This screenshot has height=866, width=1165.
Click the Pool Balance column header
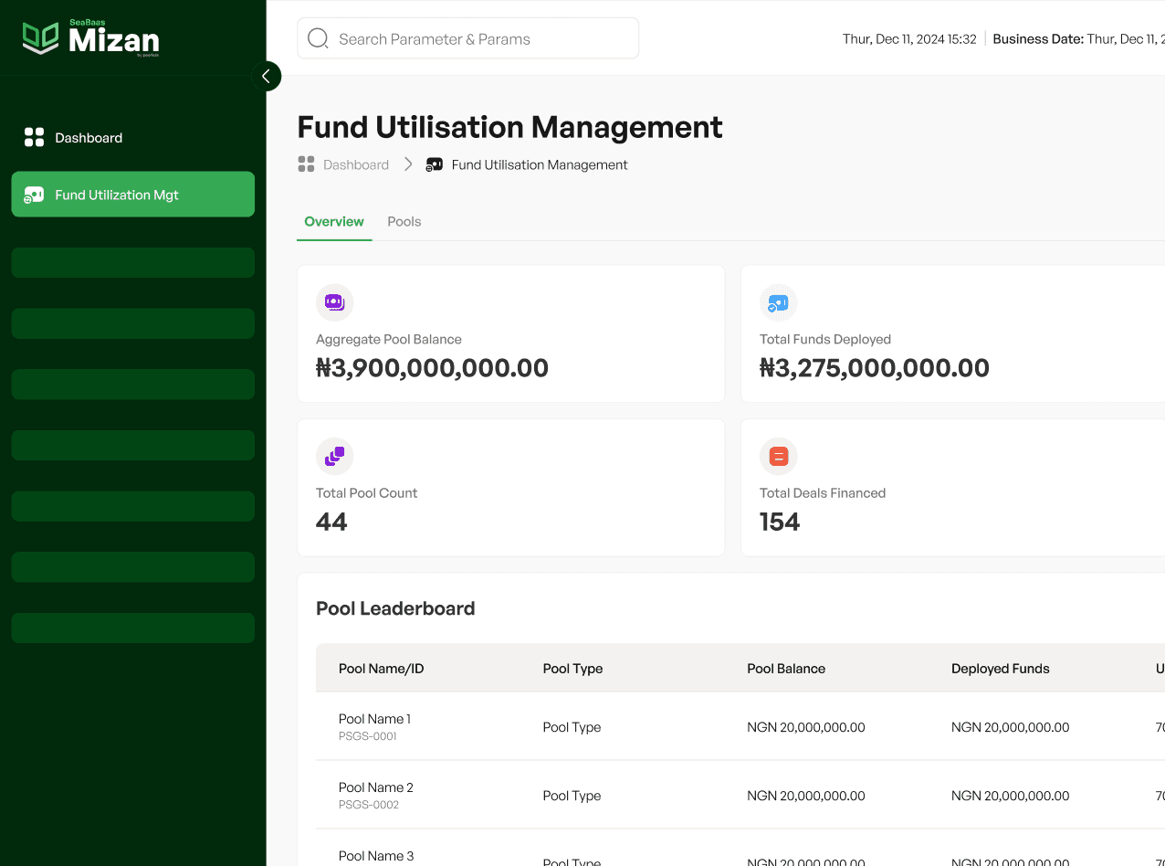tap(786, 668)
